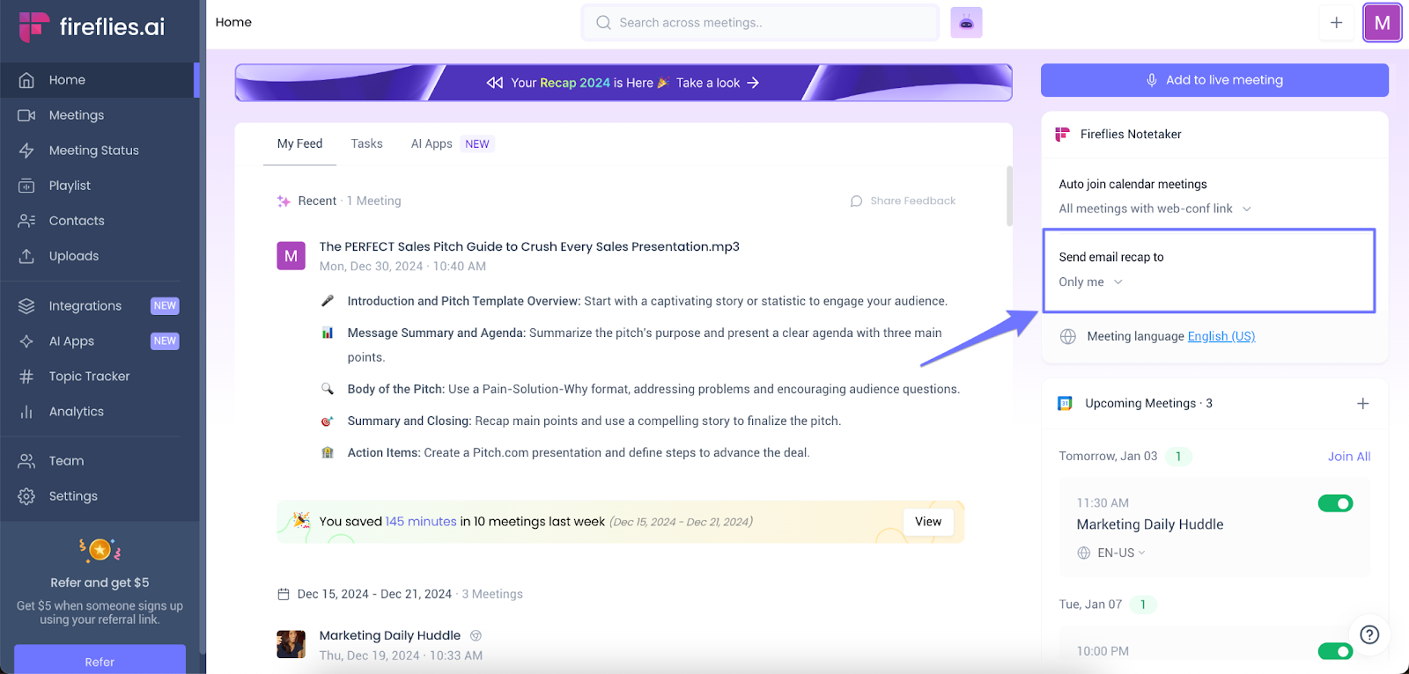Click the M avatar beside the Sales Pitch meeting
The image size is (1409, 674).
pyautogui.click(x=291, y=256)
